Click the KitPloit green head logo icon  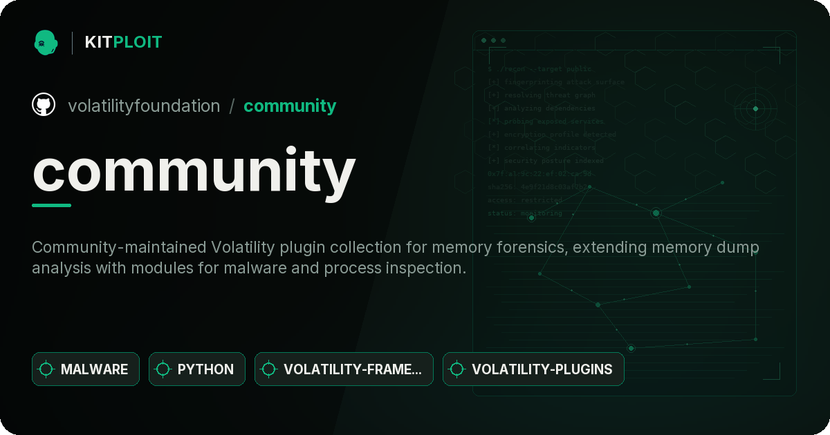46,42
